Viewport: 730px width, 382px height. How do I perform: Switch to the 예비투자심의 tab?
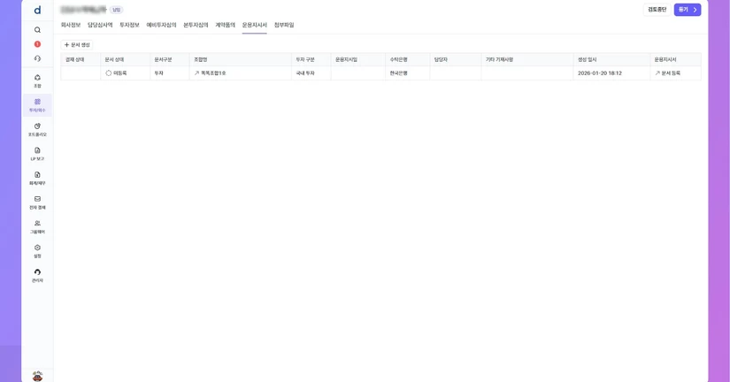161,25
